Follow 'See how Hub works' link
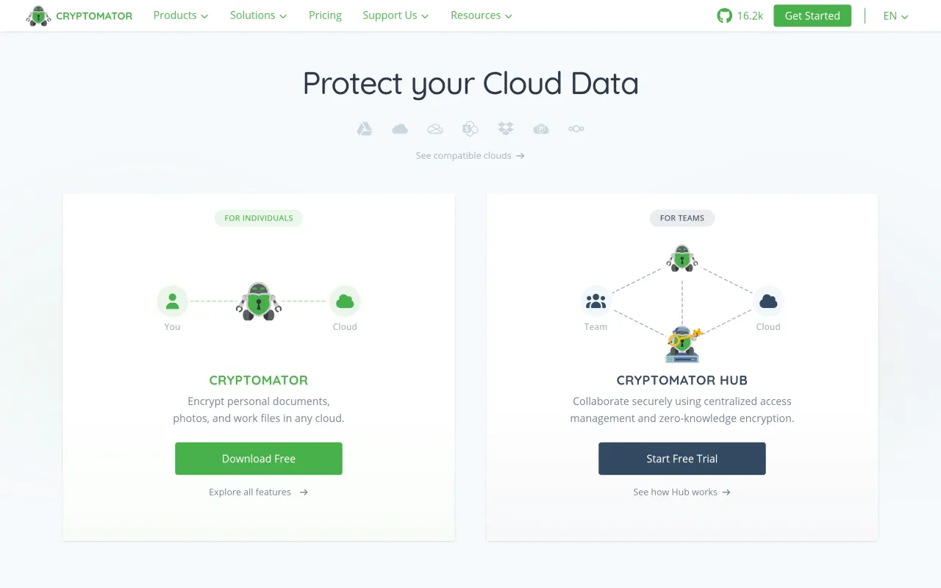941x588 pixels. coord(682,492)
